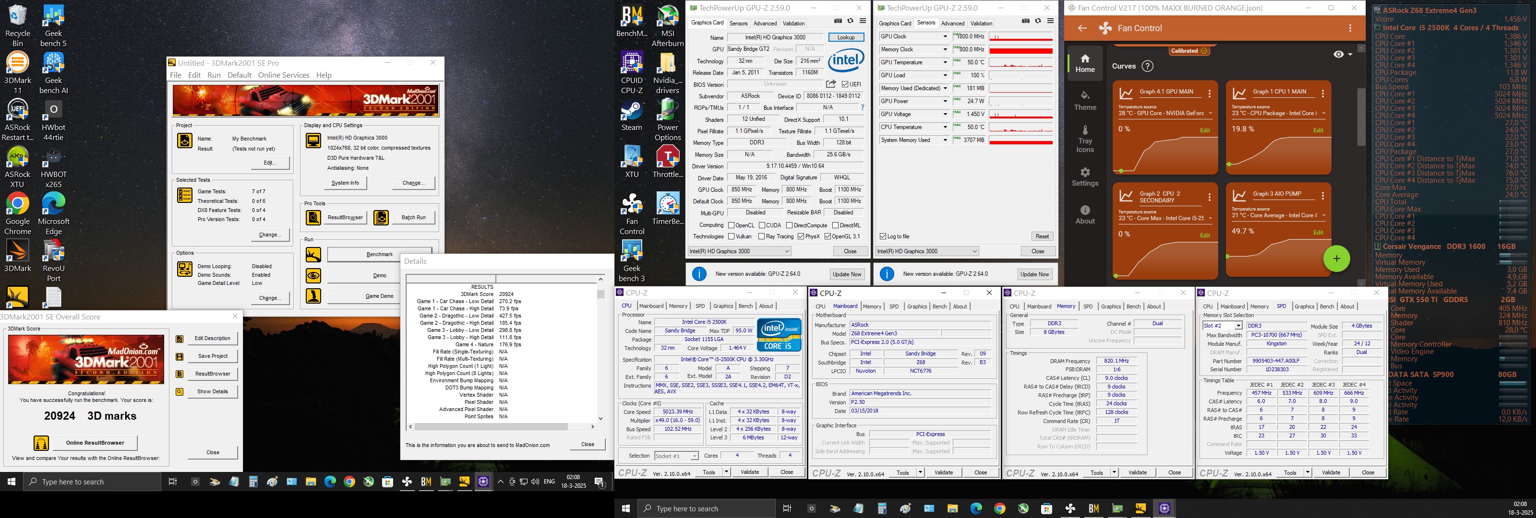Image resolution: width=1536 pixels, height=518 pixels.
Task: Open the Online Services menu in 3DMark2001
Action: (283, 75)
